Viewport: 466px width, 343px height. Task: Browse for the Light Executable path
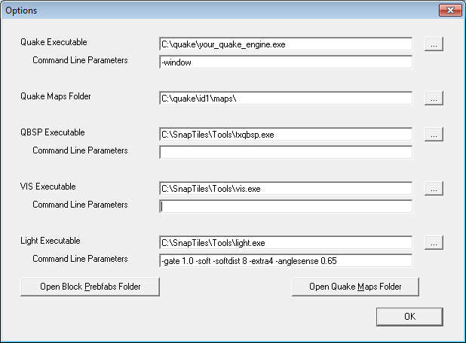[x=433, y=243]
